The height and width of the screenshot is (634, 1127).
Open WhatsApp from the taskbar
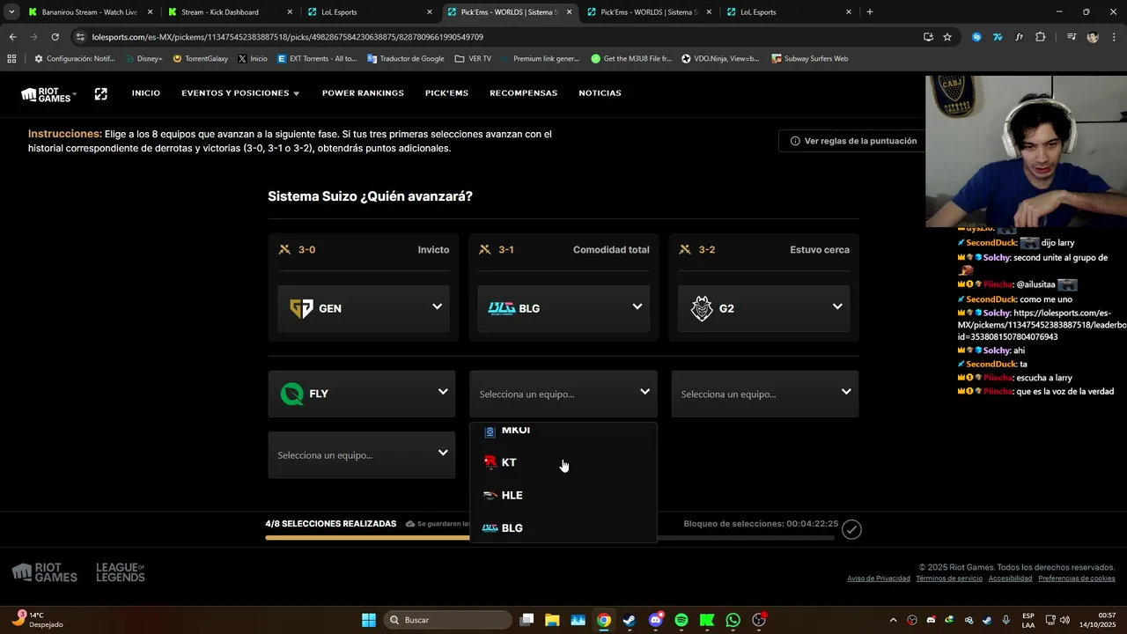click(x=733, y=620)
